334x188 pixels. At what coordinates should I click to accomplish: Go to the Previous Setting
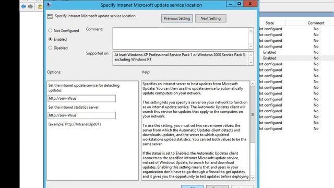[x=177, y=18]
